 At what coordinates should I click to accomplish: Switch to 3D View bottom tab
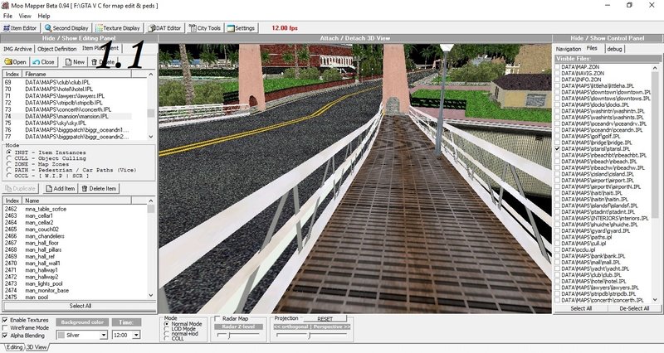37,347
